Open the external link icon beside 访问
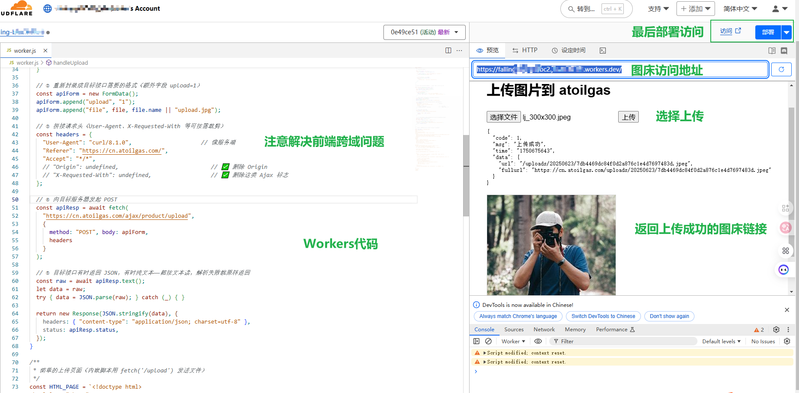The height and width of the screenshot is (393, 799). point(738,31)
